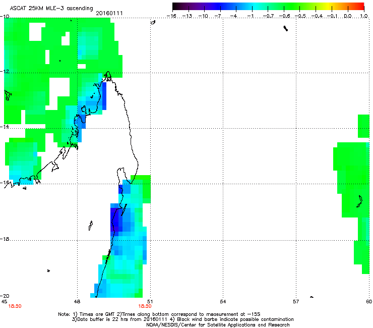Click the -0.5 color scale label
This screenshot has width=373, height=328.
click(300, 16)
